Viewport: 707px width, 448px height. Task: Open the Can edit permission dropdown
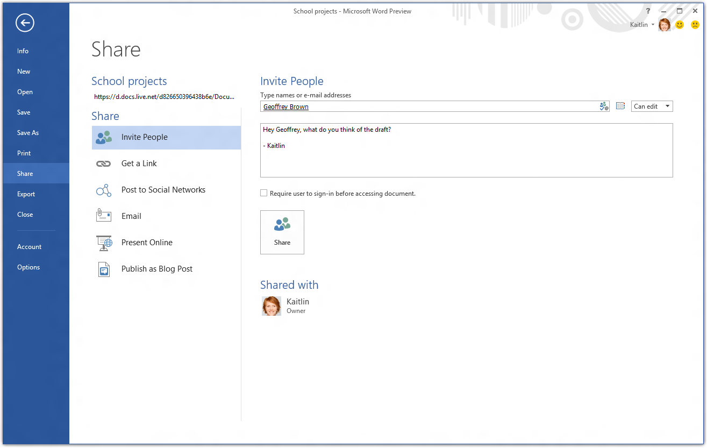tap(652, 106)
